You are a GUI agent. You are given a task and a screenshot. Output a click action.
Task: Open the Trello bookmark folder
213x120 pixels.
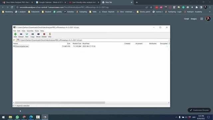93,12
